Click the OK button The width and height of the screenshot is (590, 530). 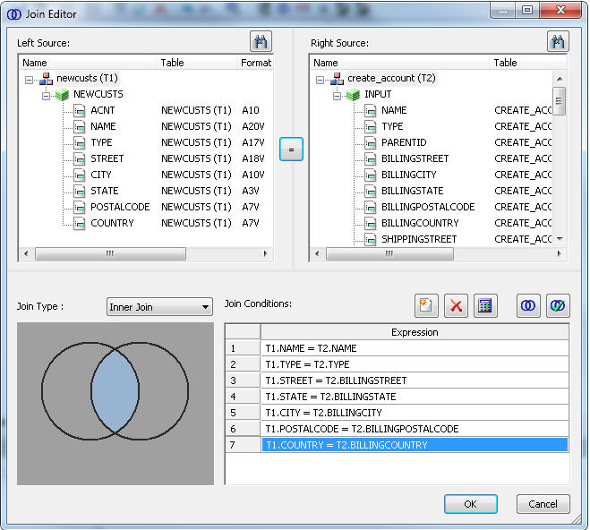coord(470,504)
